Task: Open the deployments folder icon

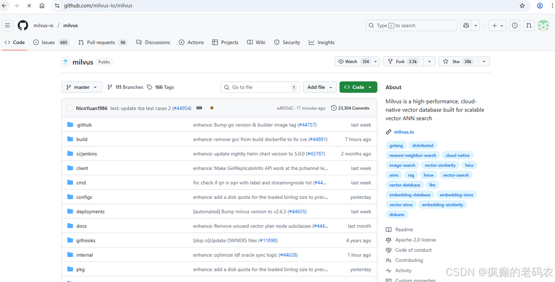Action: pos(70,211)
